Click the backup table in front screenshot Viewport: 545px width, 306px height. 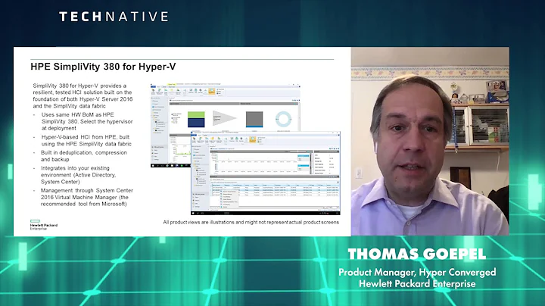[275, 191]
